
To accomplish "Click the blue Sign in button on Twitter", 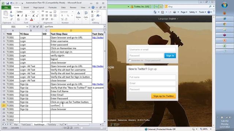I will click(170, 56).
